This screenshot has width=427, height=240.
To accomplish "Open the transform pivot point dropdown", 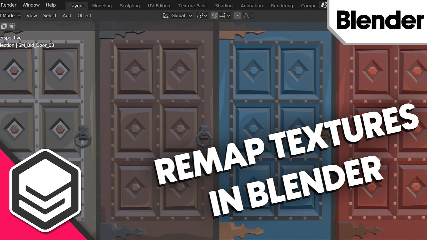I will [202, 16].
